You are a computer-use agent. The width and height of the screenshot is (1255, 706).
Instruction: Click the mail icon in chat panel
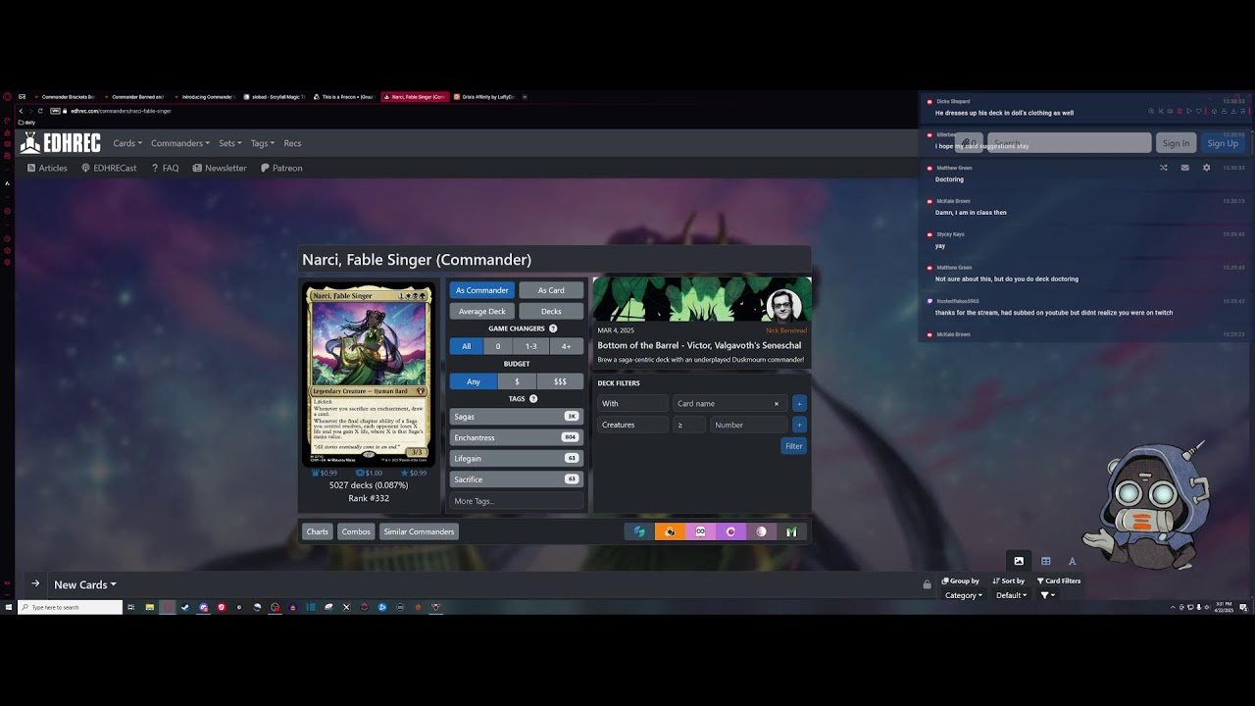click(x=1184, y=168)
